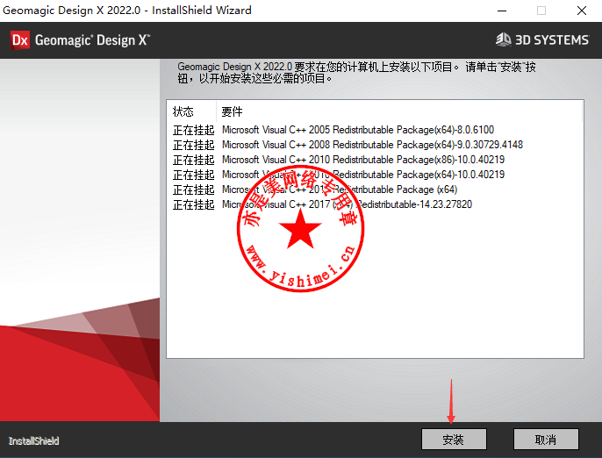Viewport: 602px width, 458px height.
Task: Click the 正在挂起 status of the 2005 package
Action: pos(193,131)
